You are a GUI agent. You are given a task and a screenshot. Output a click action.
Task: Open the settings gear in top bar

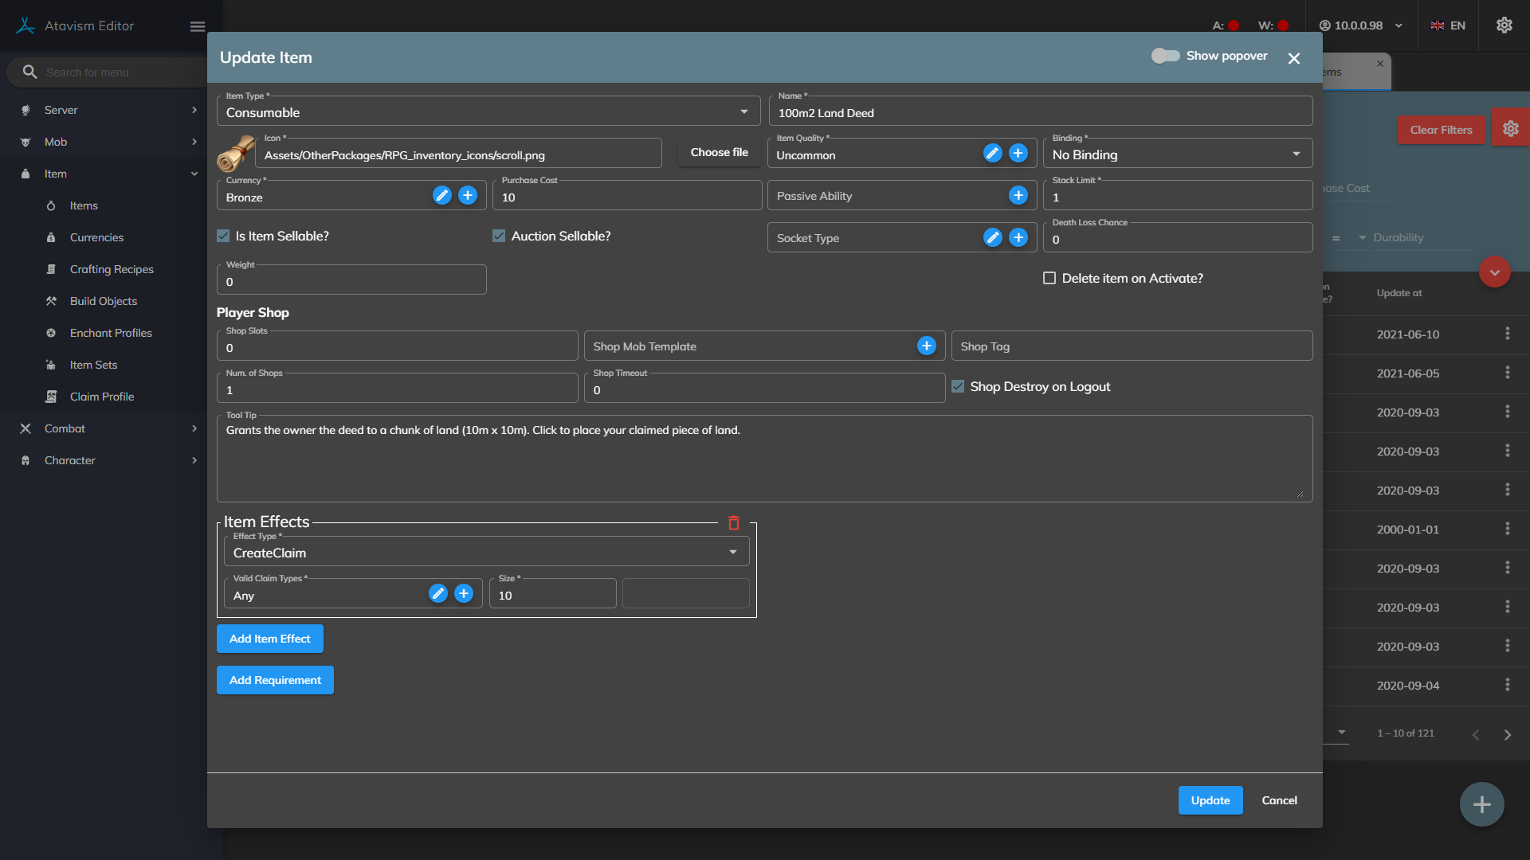(x=1504, y=25)
